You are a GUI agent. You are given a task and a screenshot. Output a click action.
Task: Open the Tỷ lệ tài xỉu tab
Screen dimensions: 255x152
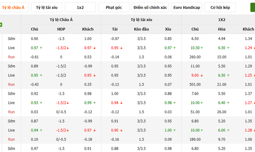coord(47,7)
